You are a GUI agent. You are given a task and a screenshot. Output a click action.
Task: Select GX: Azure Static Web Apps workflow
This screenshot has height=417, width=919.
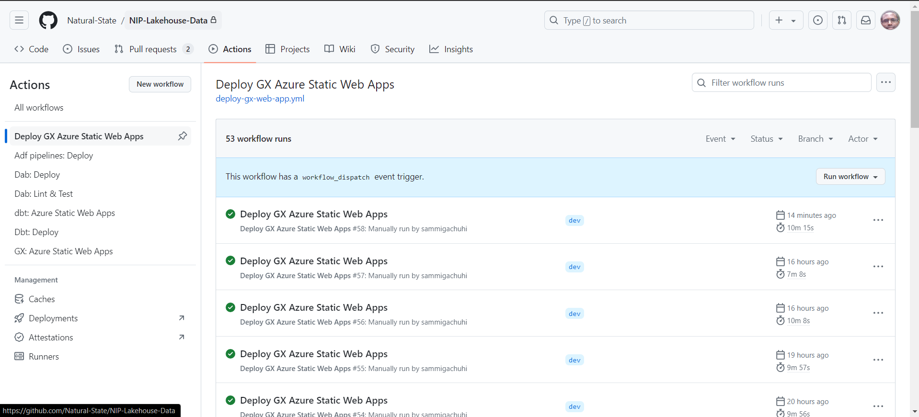[100, 251]
